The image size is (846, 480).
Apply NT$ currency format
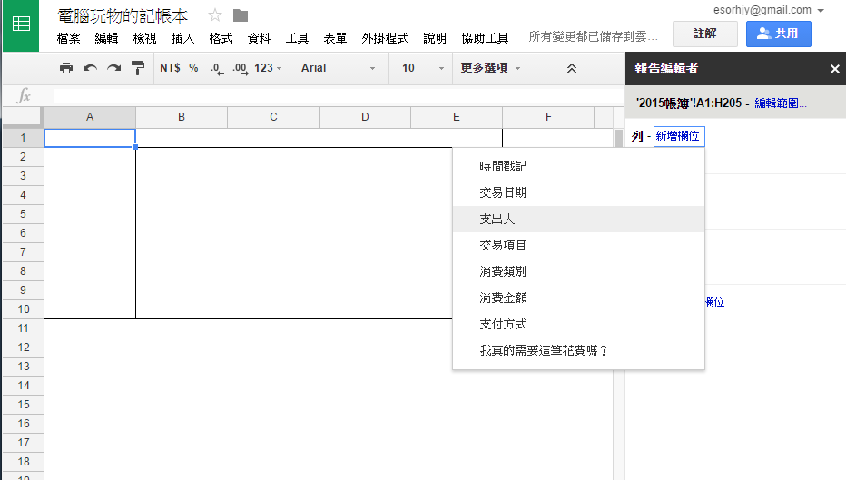170,68
